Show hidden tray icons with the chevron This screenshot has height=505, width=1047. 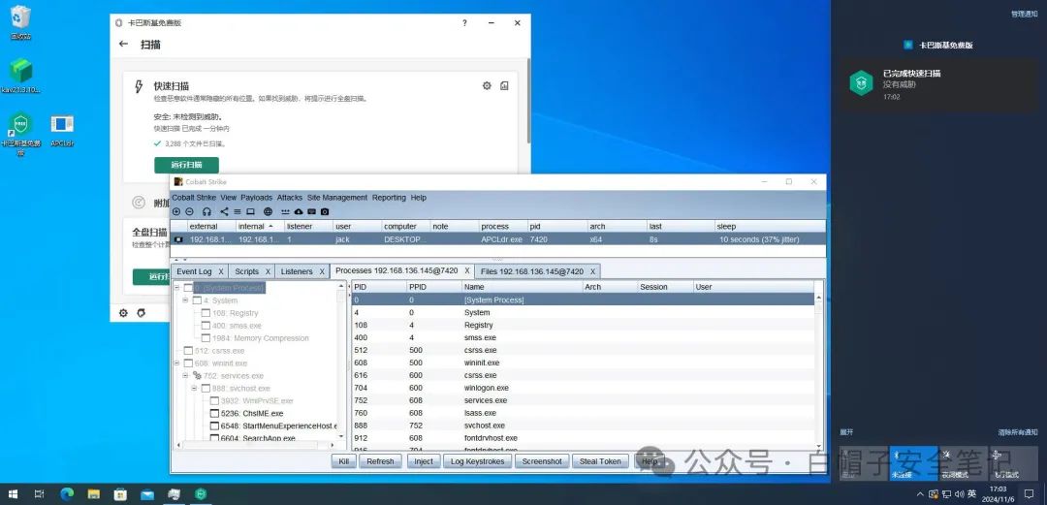pos(921,494)
